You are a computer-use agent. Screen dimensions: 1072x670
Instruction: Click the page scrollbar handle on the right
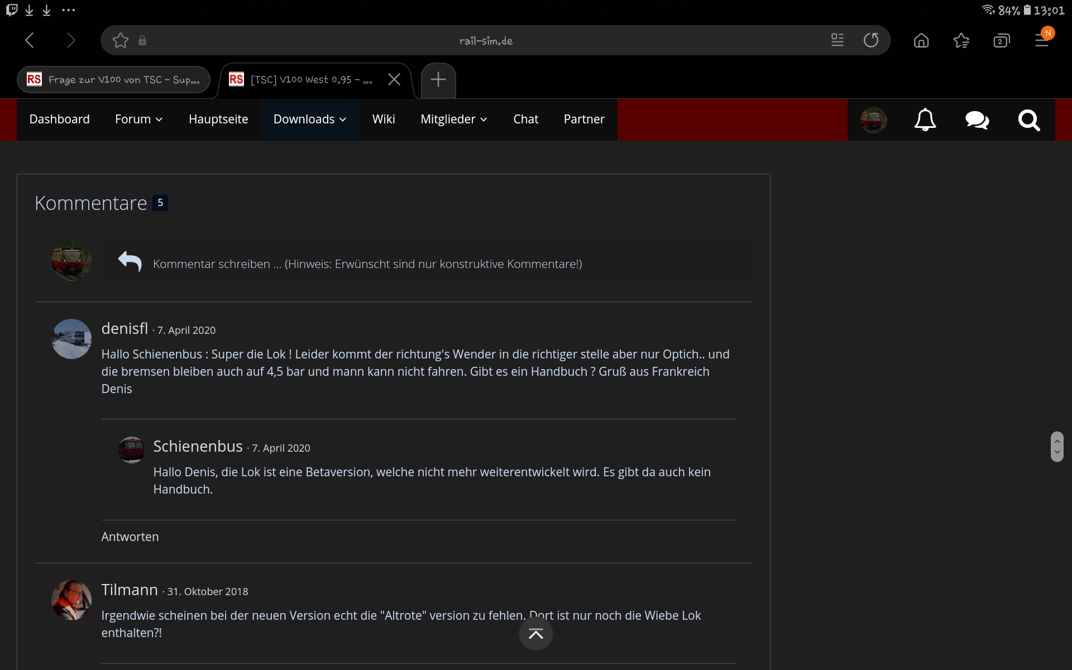(1056, 446)
